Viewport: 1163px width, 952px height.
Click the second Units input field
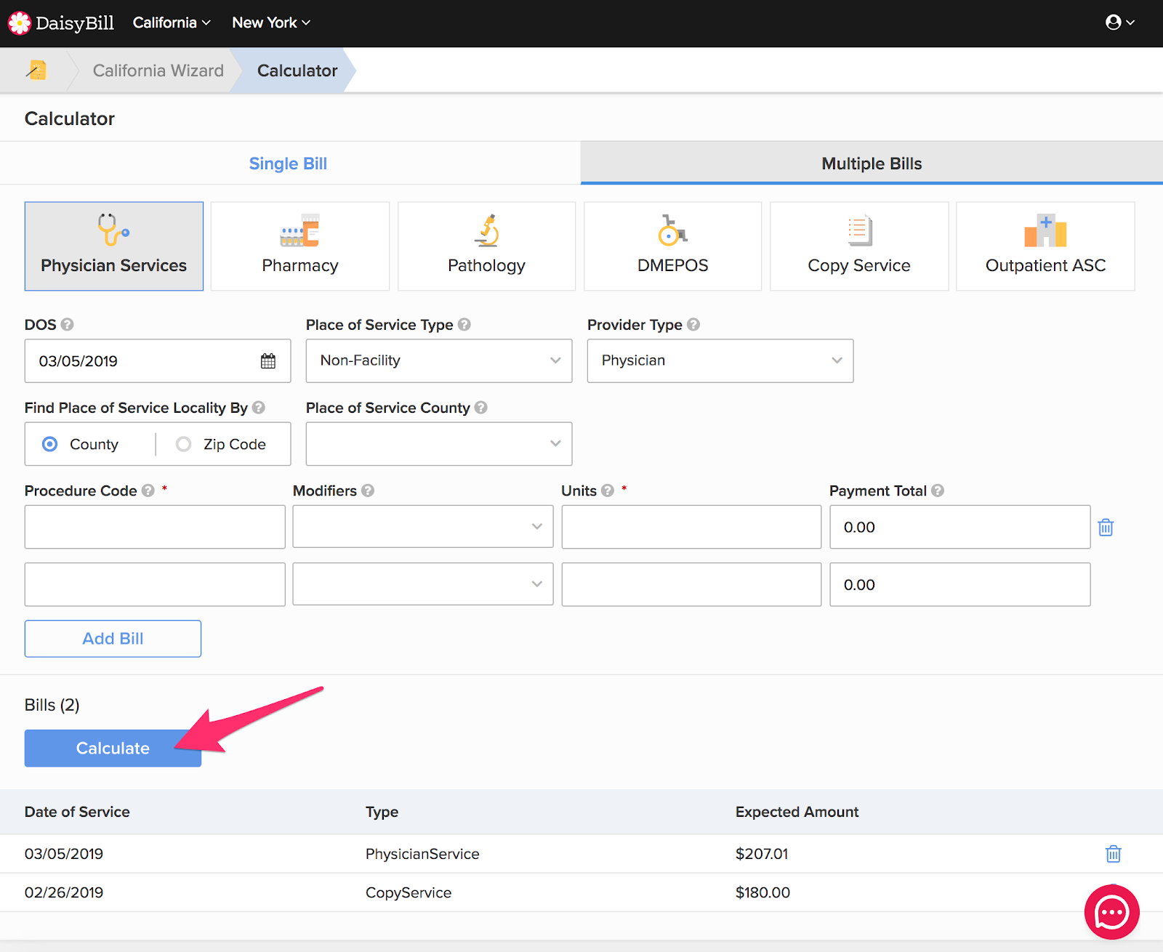click(691, 584)
